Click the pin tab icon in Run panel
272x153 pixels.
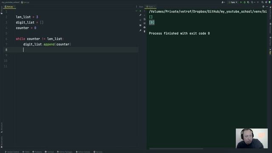pyautogui.click(x=140, y=31)
